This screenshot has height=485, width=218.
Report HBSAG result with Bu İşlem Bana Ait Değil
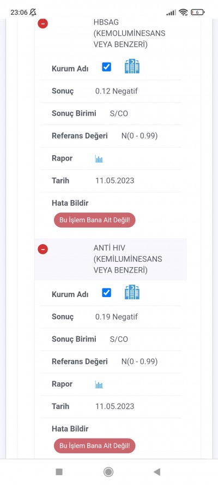(x=94, y=220)
